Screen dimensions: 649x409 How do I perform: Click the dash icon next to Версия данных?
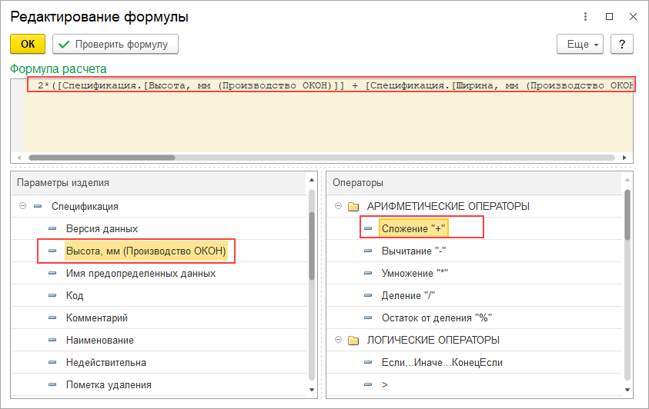pyautogui.click(x=52, y=229)
